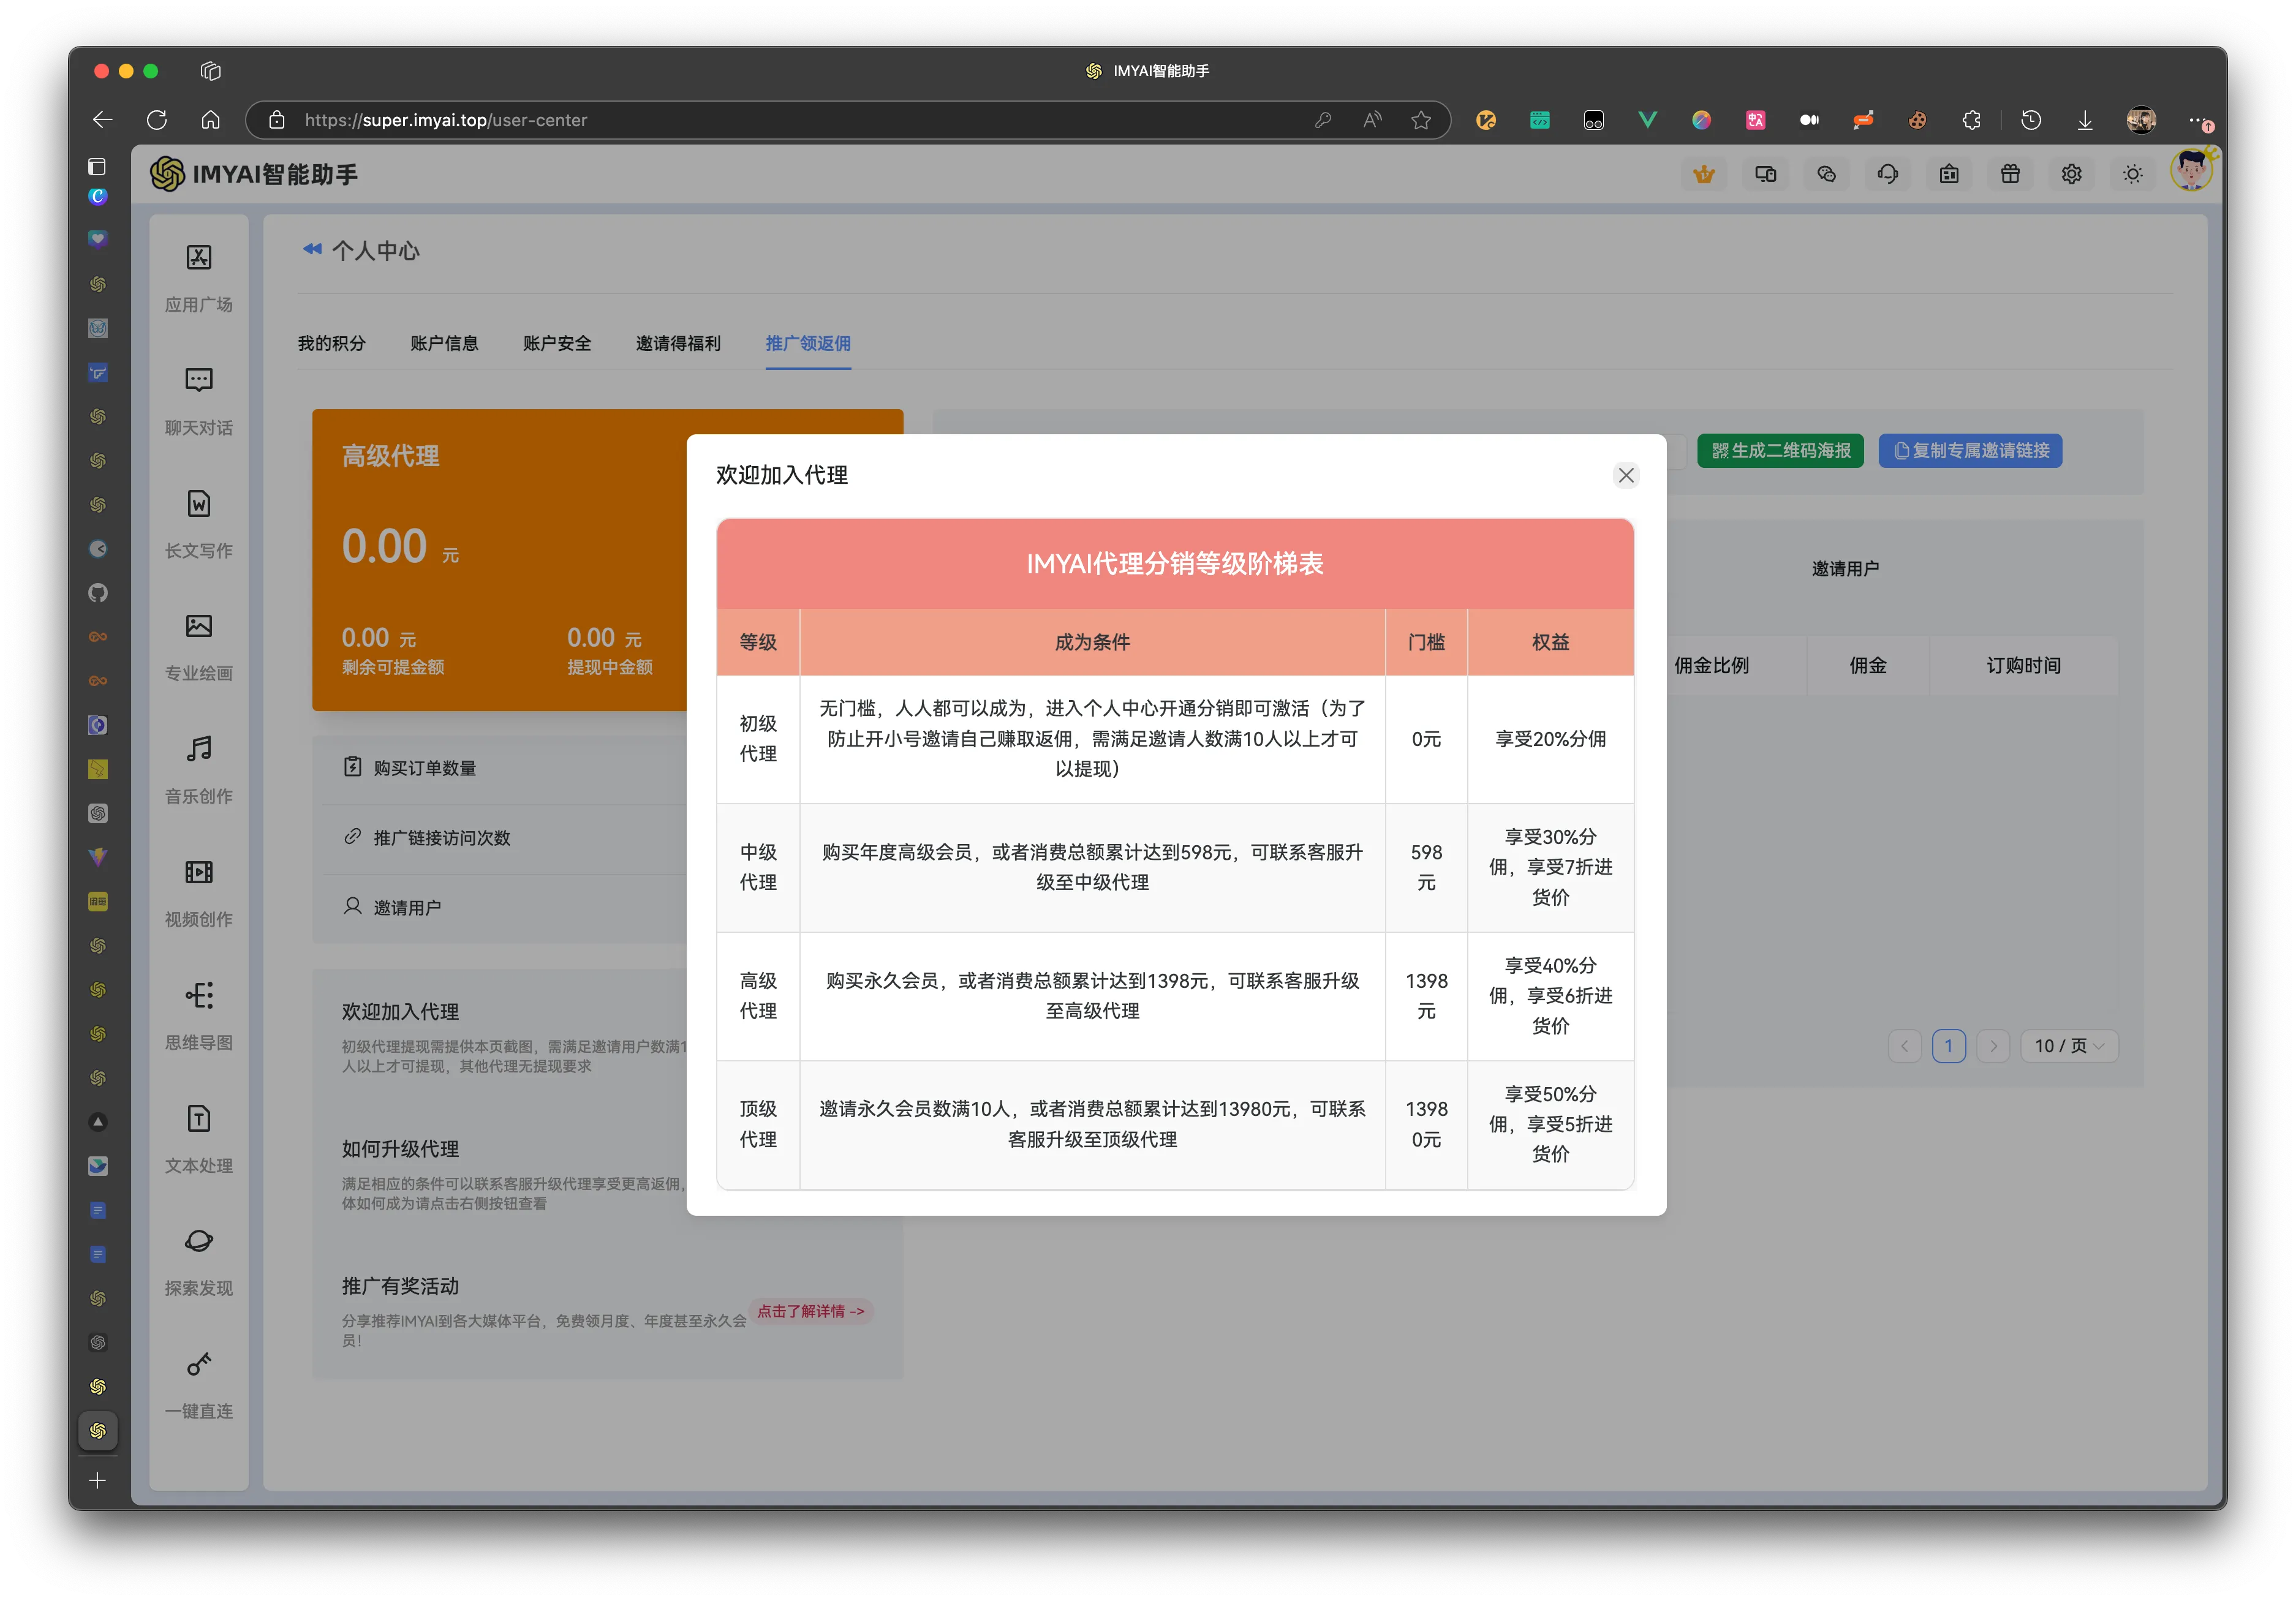The width and height of the screenshot is (2296, 1601).
Task: Close the 欢迎加入代理 dialog
Action: point(1625,476)
